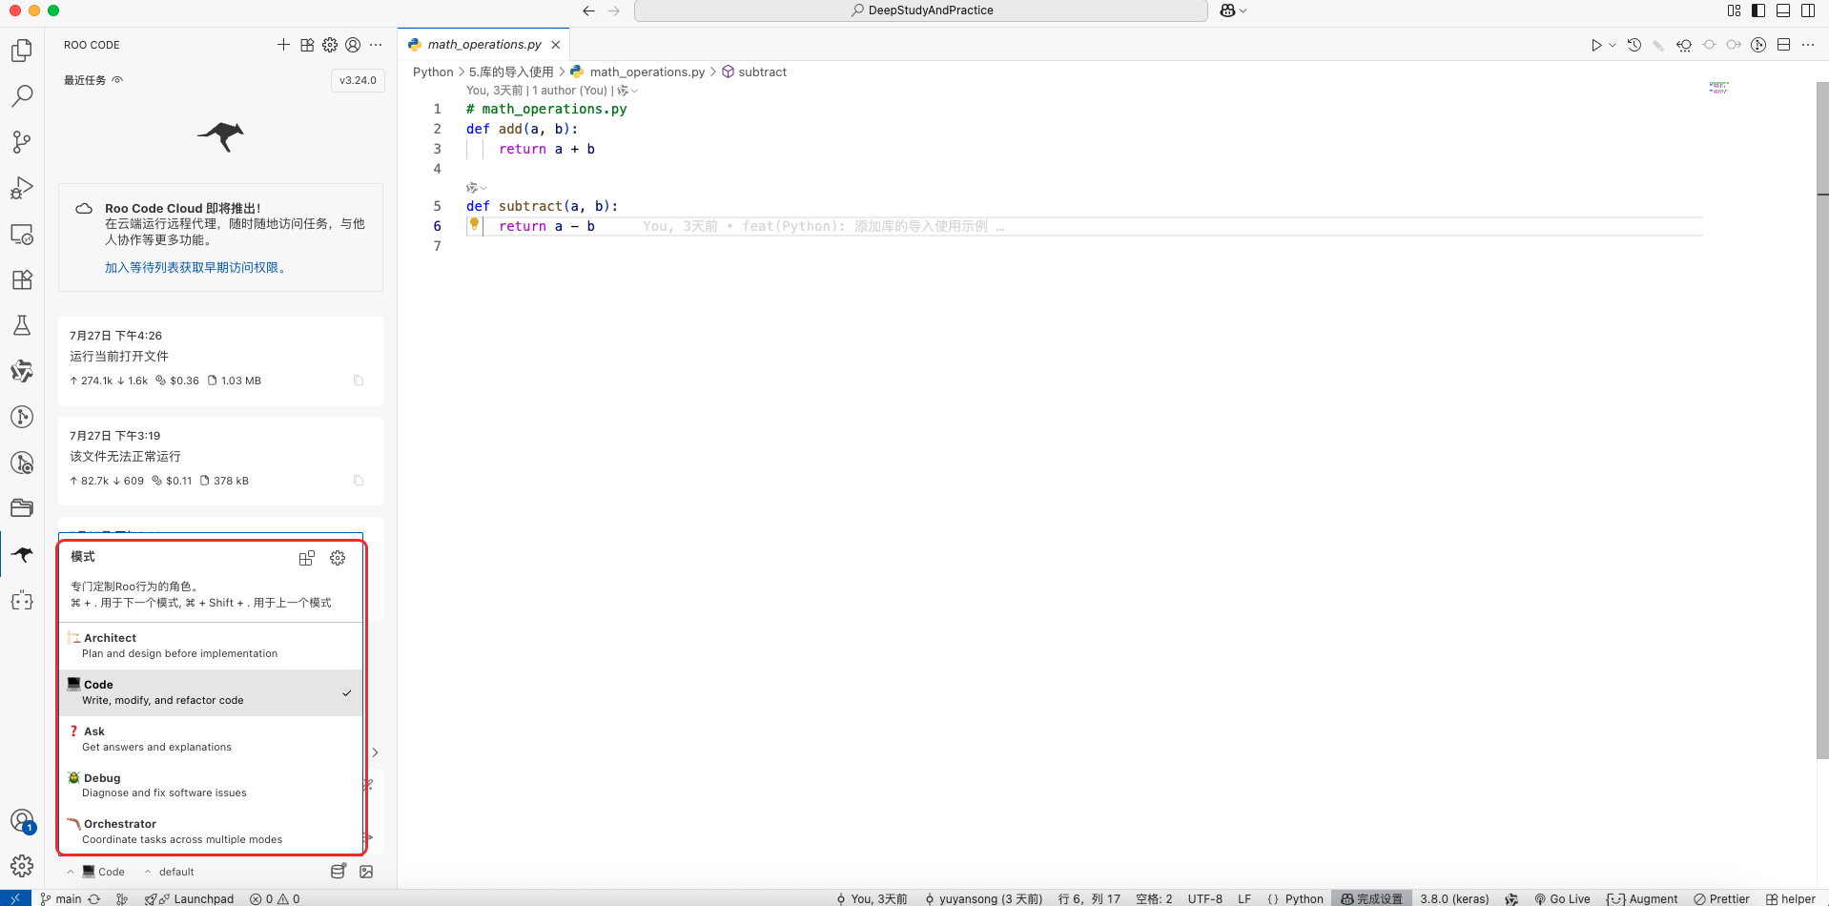Open Remote Explorer in activity bar
This screenshot has width=1829, height=906.
(x=22, y=234)
